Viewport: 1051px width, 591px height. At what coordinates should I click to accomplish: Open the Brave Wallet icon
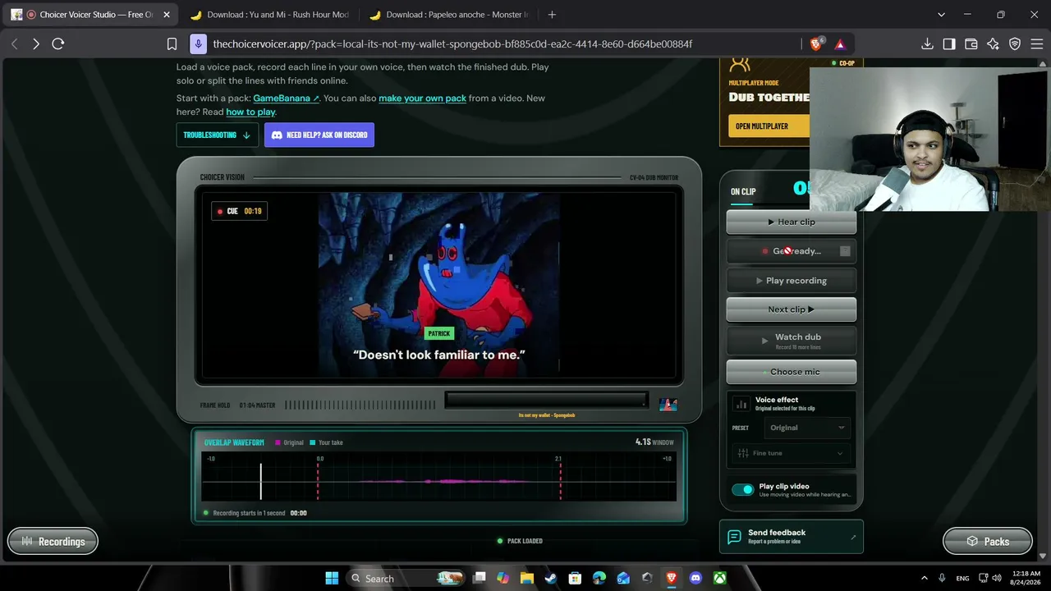click(x=971, y=44)
